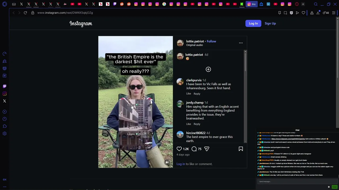Click the pinboard pin icon in address bar

click(x=279, y=13)
